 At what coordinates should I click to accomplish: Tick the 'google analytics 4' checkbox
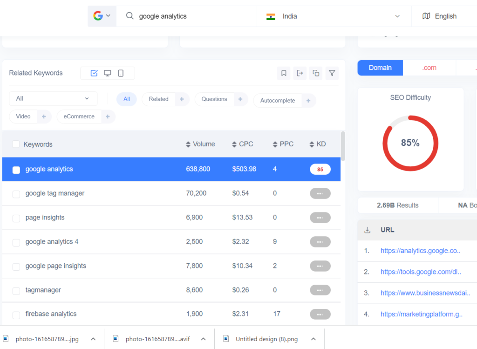click(x=16, y=242)
